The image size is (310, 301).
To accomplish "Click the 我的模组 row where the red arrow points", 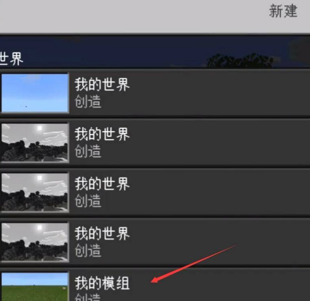I will point(155,285).
